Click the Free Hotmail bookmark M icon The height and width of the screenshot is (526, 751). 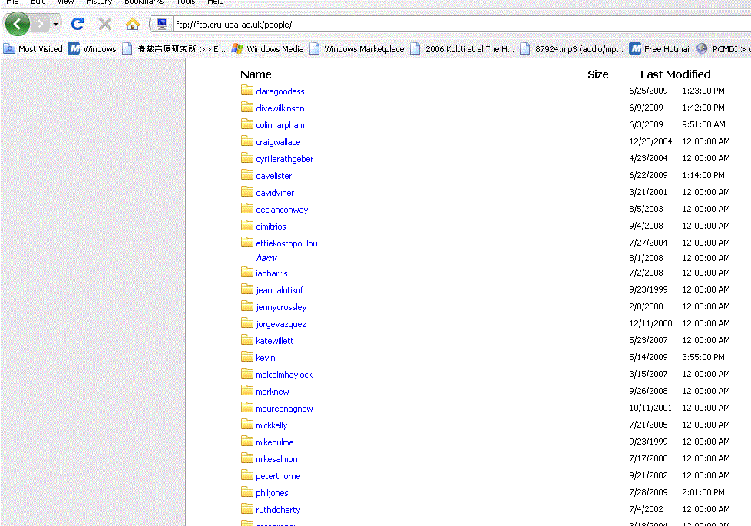pyautogui.click(x=635, y=48)
